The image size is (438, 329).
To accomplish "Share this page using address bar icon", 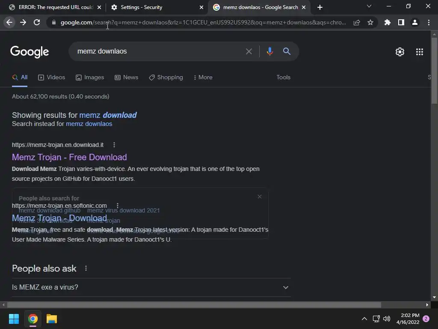I will (357, 23).
